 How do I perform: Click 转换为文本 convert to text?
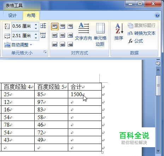(141, 33)
